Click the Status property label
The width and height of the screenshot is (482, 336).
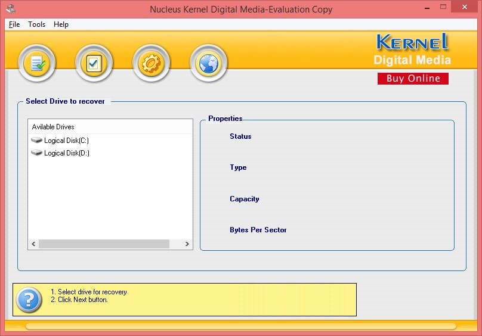click(x=240, y=136)
